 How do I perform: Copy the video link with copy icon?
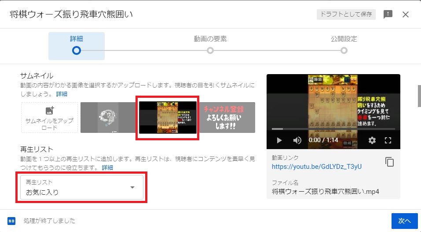click(x=389, y=162)
